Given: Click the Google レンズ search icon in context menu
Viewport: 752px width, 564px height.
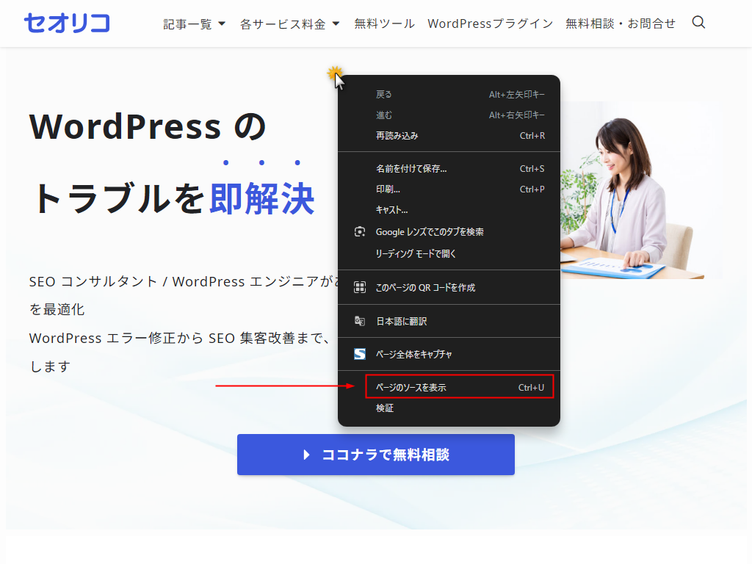Looking at the screenshot, I should [360, 231].
